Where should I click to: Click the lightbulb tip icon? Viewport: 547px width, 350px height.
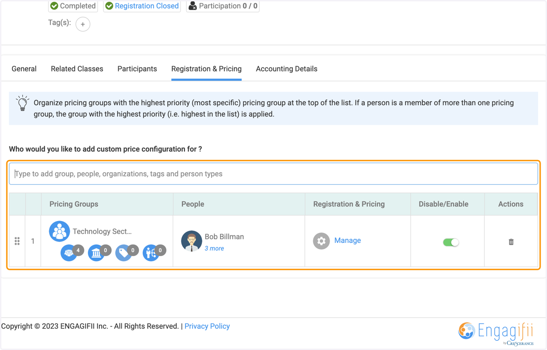22,103
